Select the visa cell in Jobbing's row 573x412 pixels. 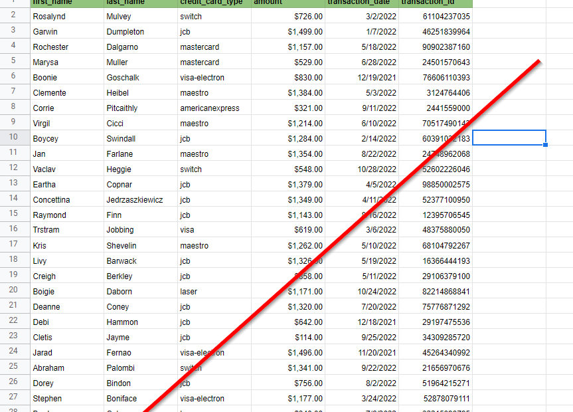point(214,230)
